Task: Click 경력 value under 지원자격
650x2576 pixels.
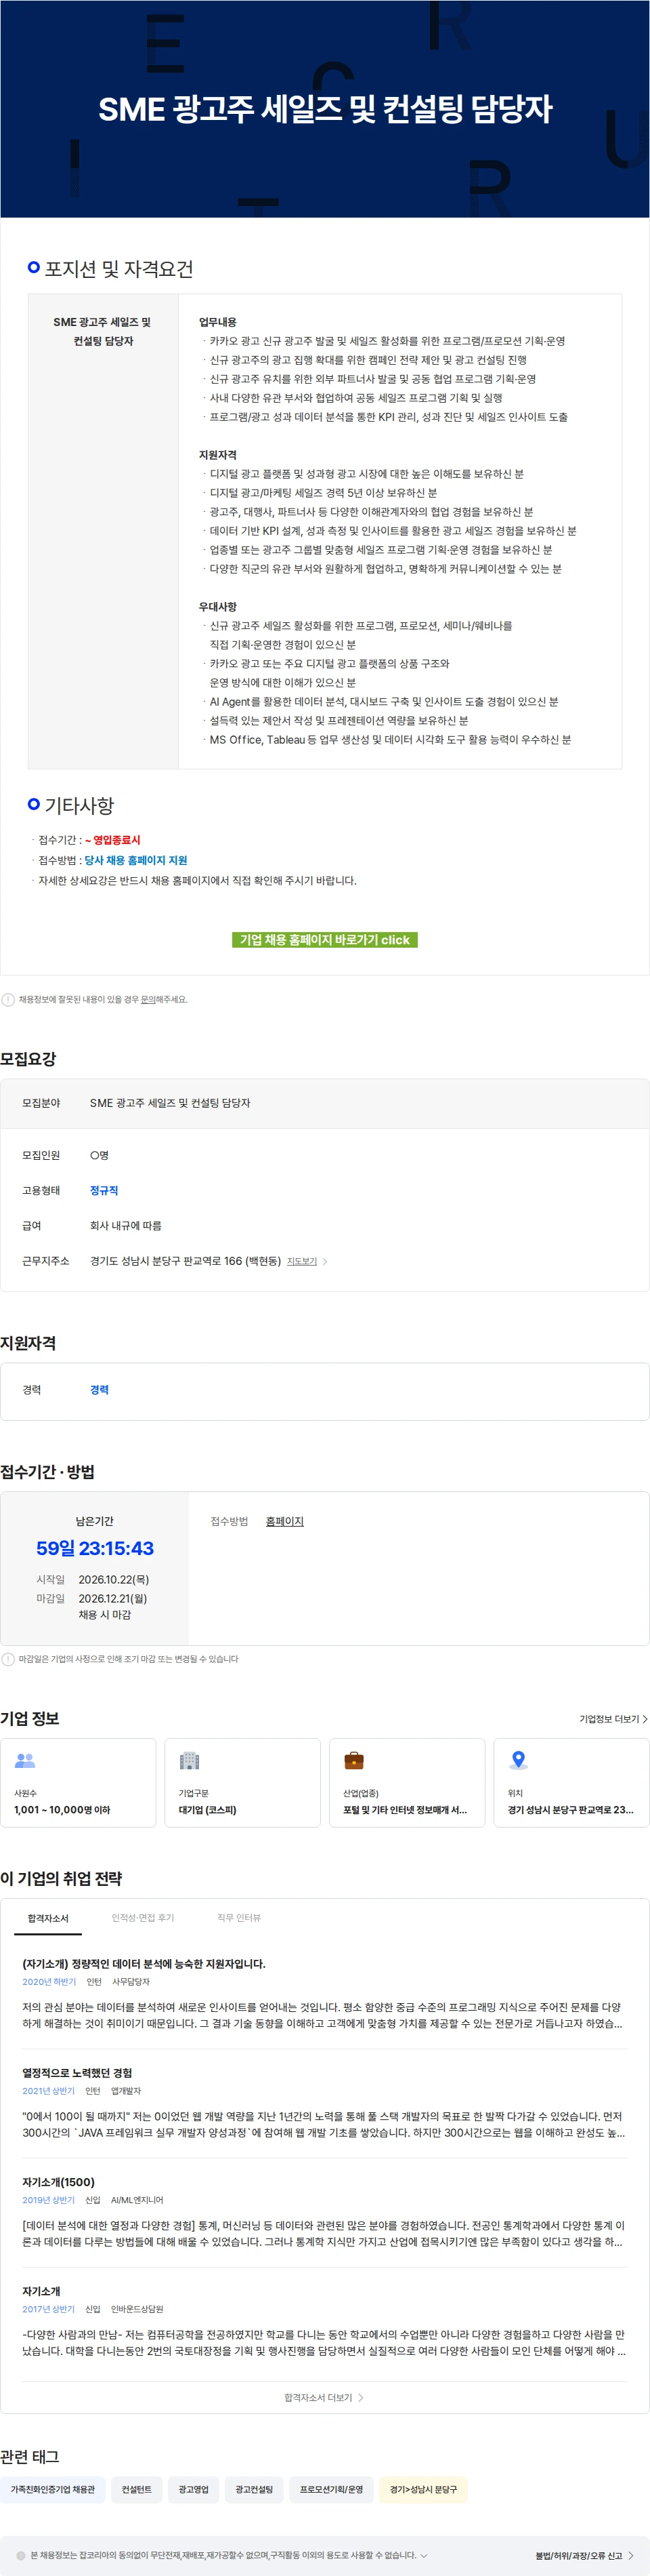Action: (99, 1390)
